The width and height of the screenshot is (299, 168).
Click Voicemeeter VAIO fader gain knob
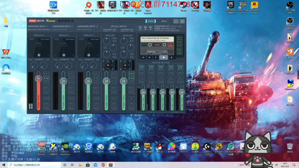coord(106,81)
